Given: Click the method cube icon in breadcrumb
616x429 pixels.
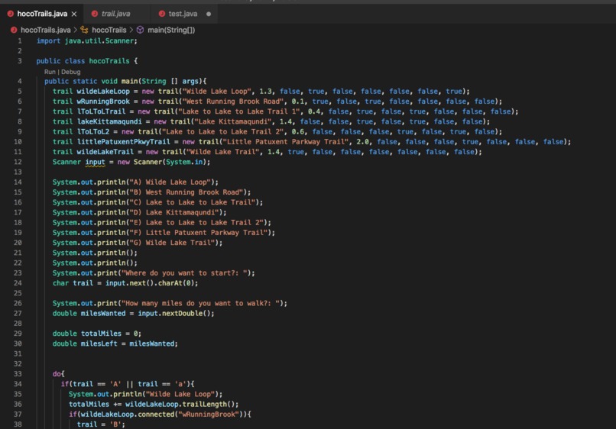Looking at the screenshot, I should pos(141,30).
